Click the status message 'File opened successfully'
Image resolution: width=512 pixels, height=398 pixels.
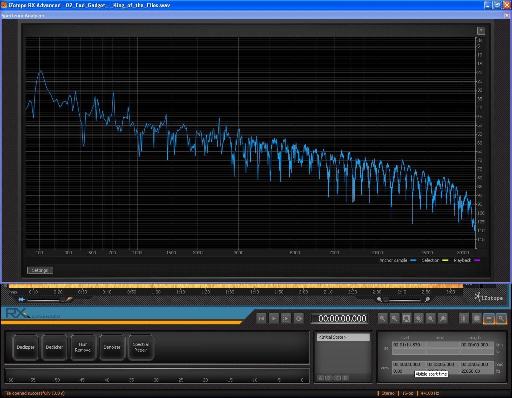[x=34, y=393]
